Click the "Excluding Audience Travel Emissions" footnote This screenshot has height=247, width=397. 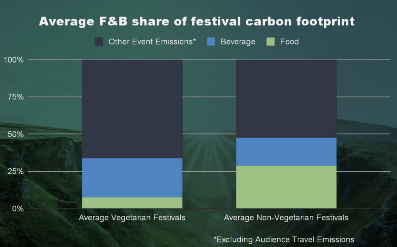point(284,240)
